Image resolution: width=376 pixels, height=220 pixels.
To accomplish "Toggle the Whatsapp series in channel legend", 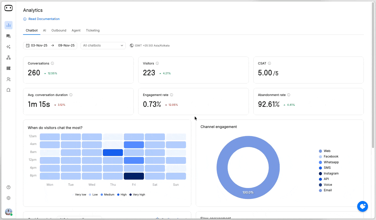I will (331, 162).
